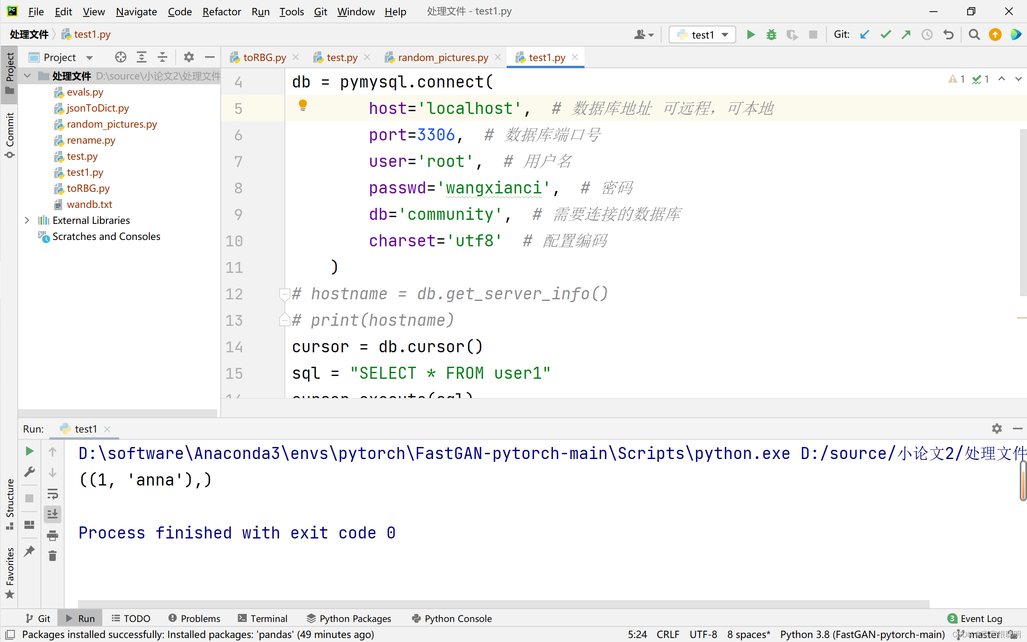Screen dimensions: 1027x642
Task: Expand External Libraries tree node
Action: click(x=27, y=220)
